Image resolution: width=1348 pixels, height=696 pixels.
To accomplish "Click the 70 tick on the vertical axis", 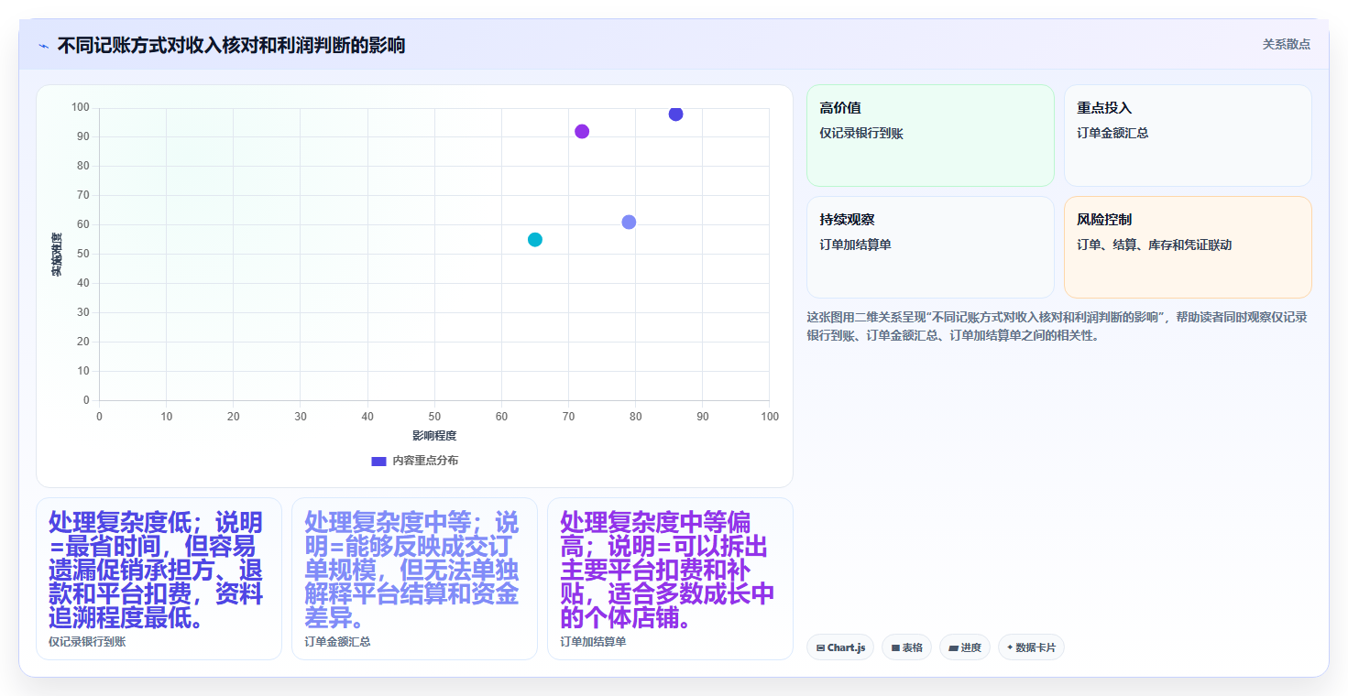I will 82,195.
